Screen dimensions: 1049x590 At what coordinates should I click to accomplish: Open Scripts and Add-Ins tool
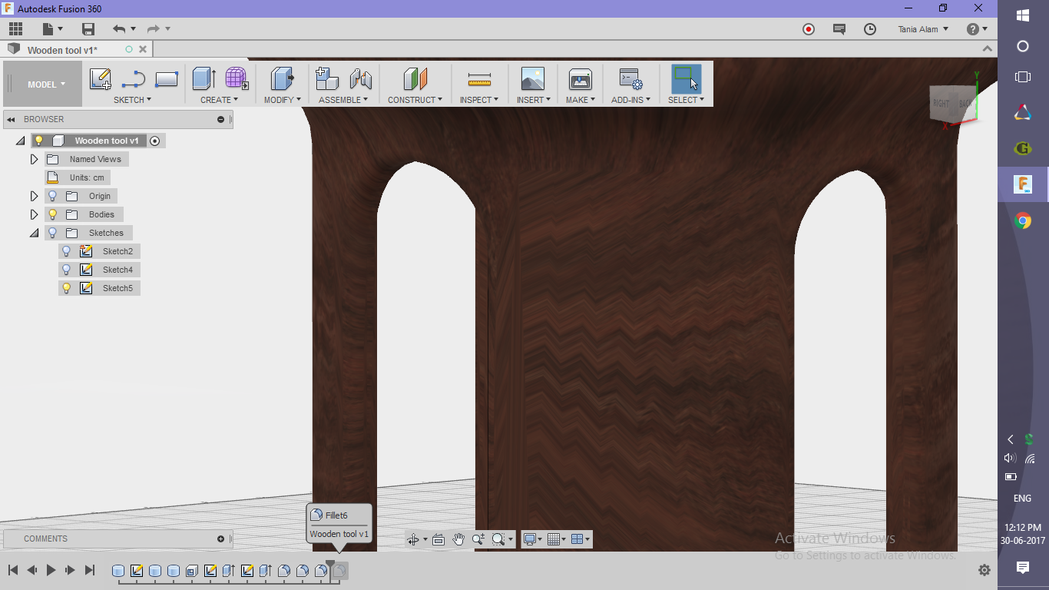click(631, 78)
